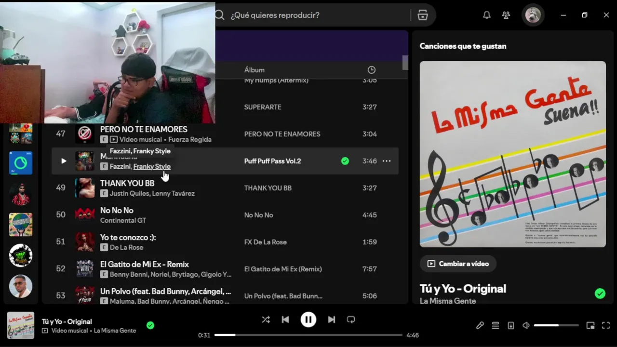Open the sidebar item with the man in red
This screenshot has height=347, width=617.
(x=21, y=194)
